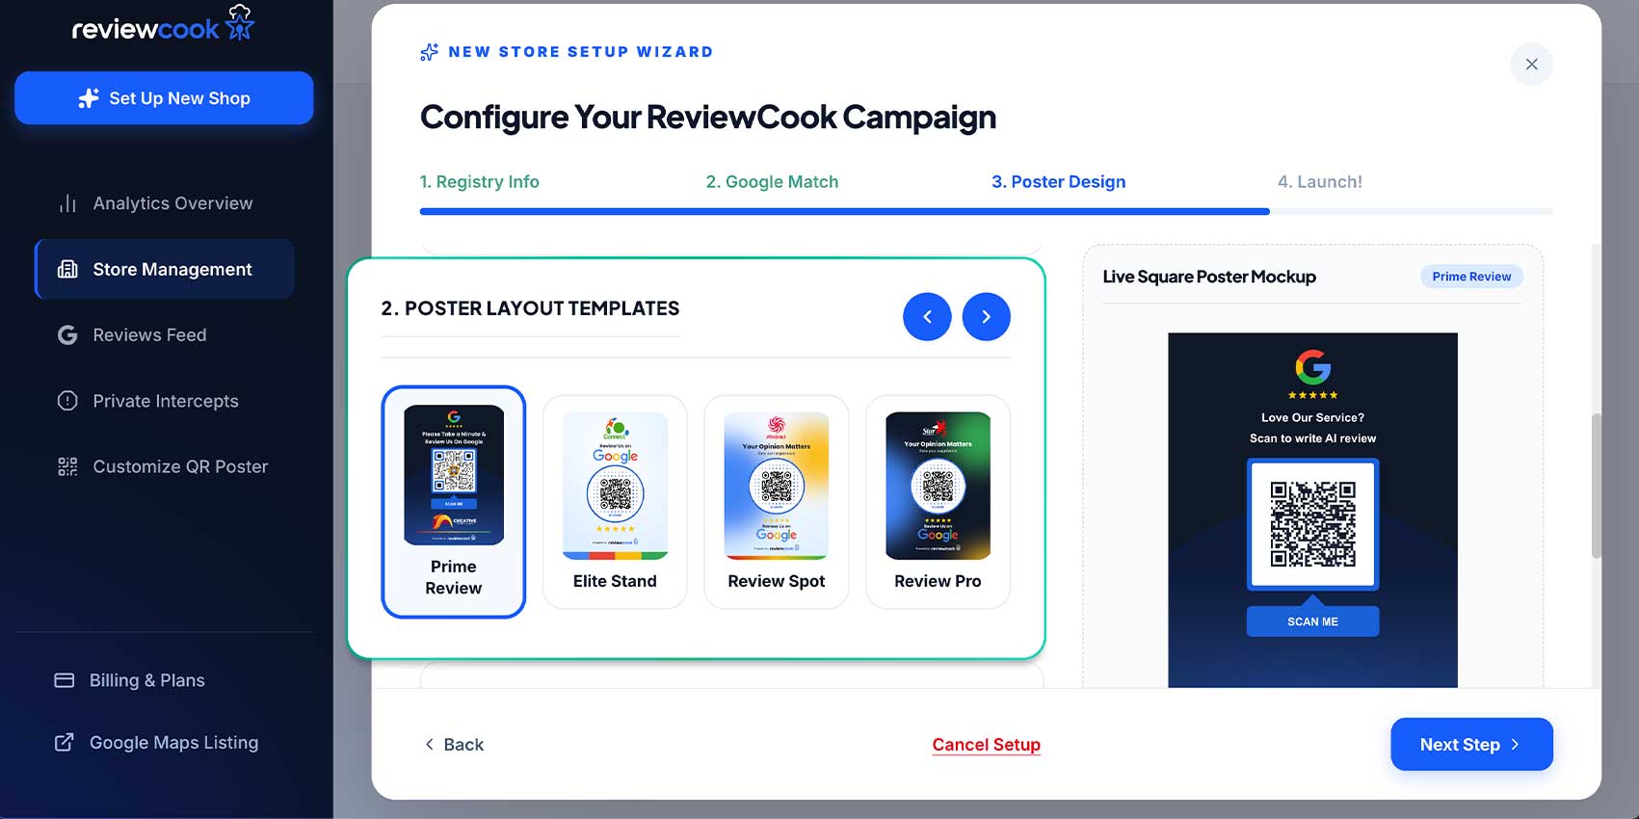Click the '2. POSTER LAYOUT TEMPLATES' heading
The height and width of the screenshot is (819, 1639).
click(x=530, y=308)
